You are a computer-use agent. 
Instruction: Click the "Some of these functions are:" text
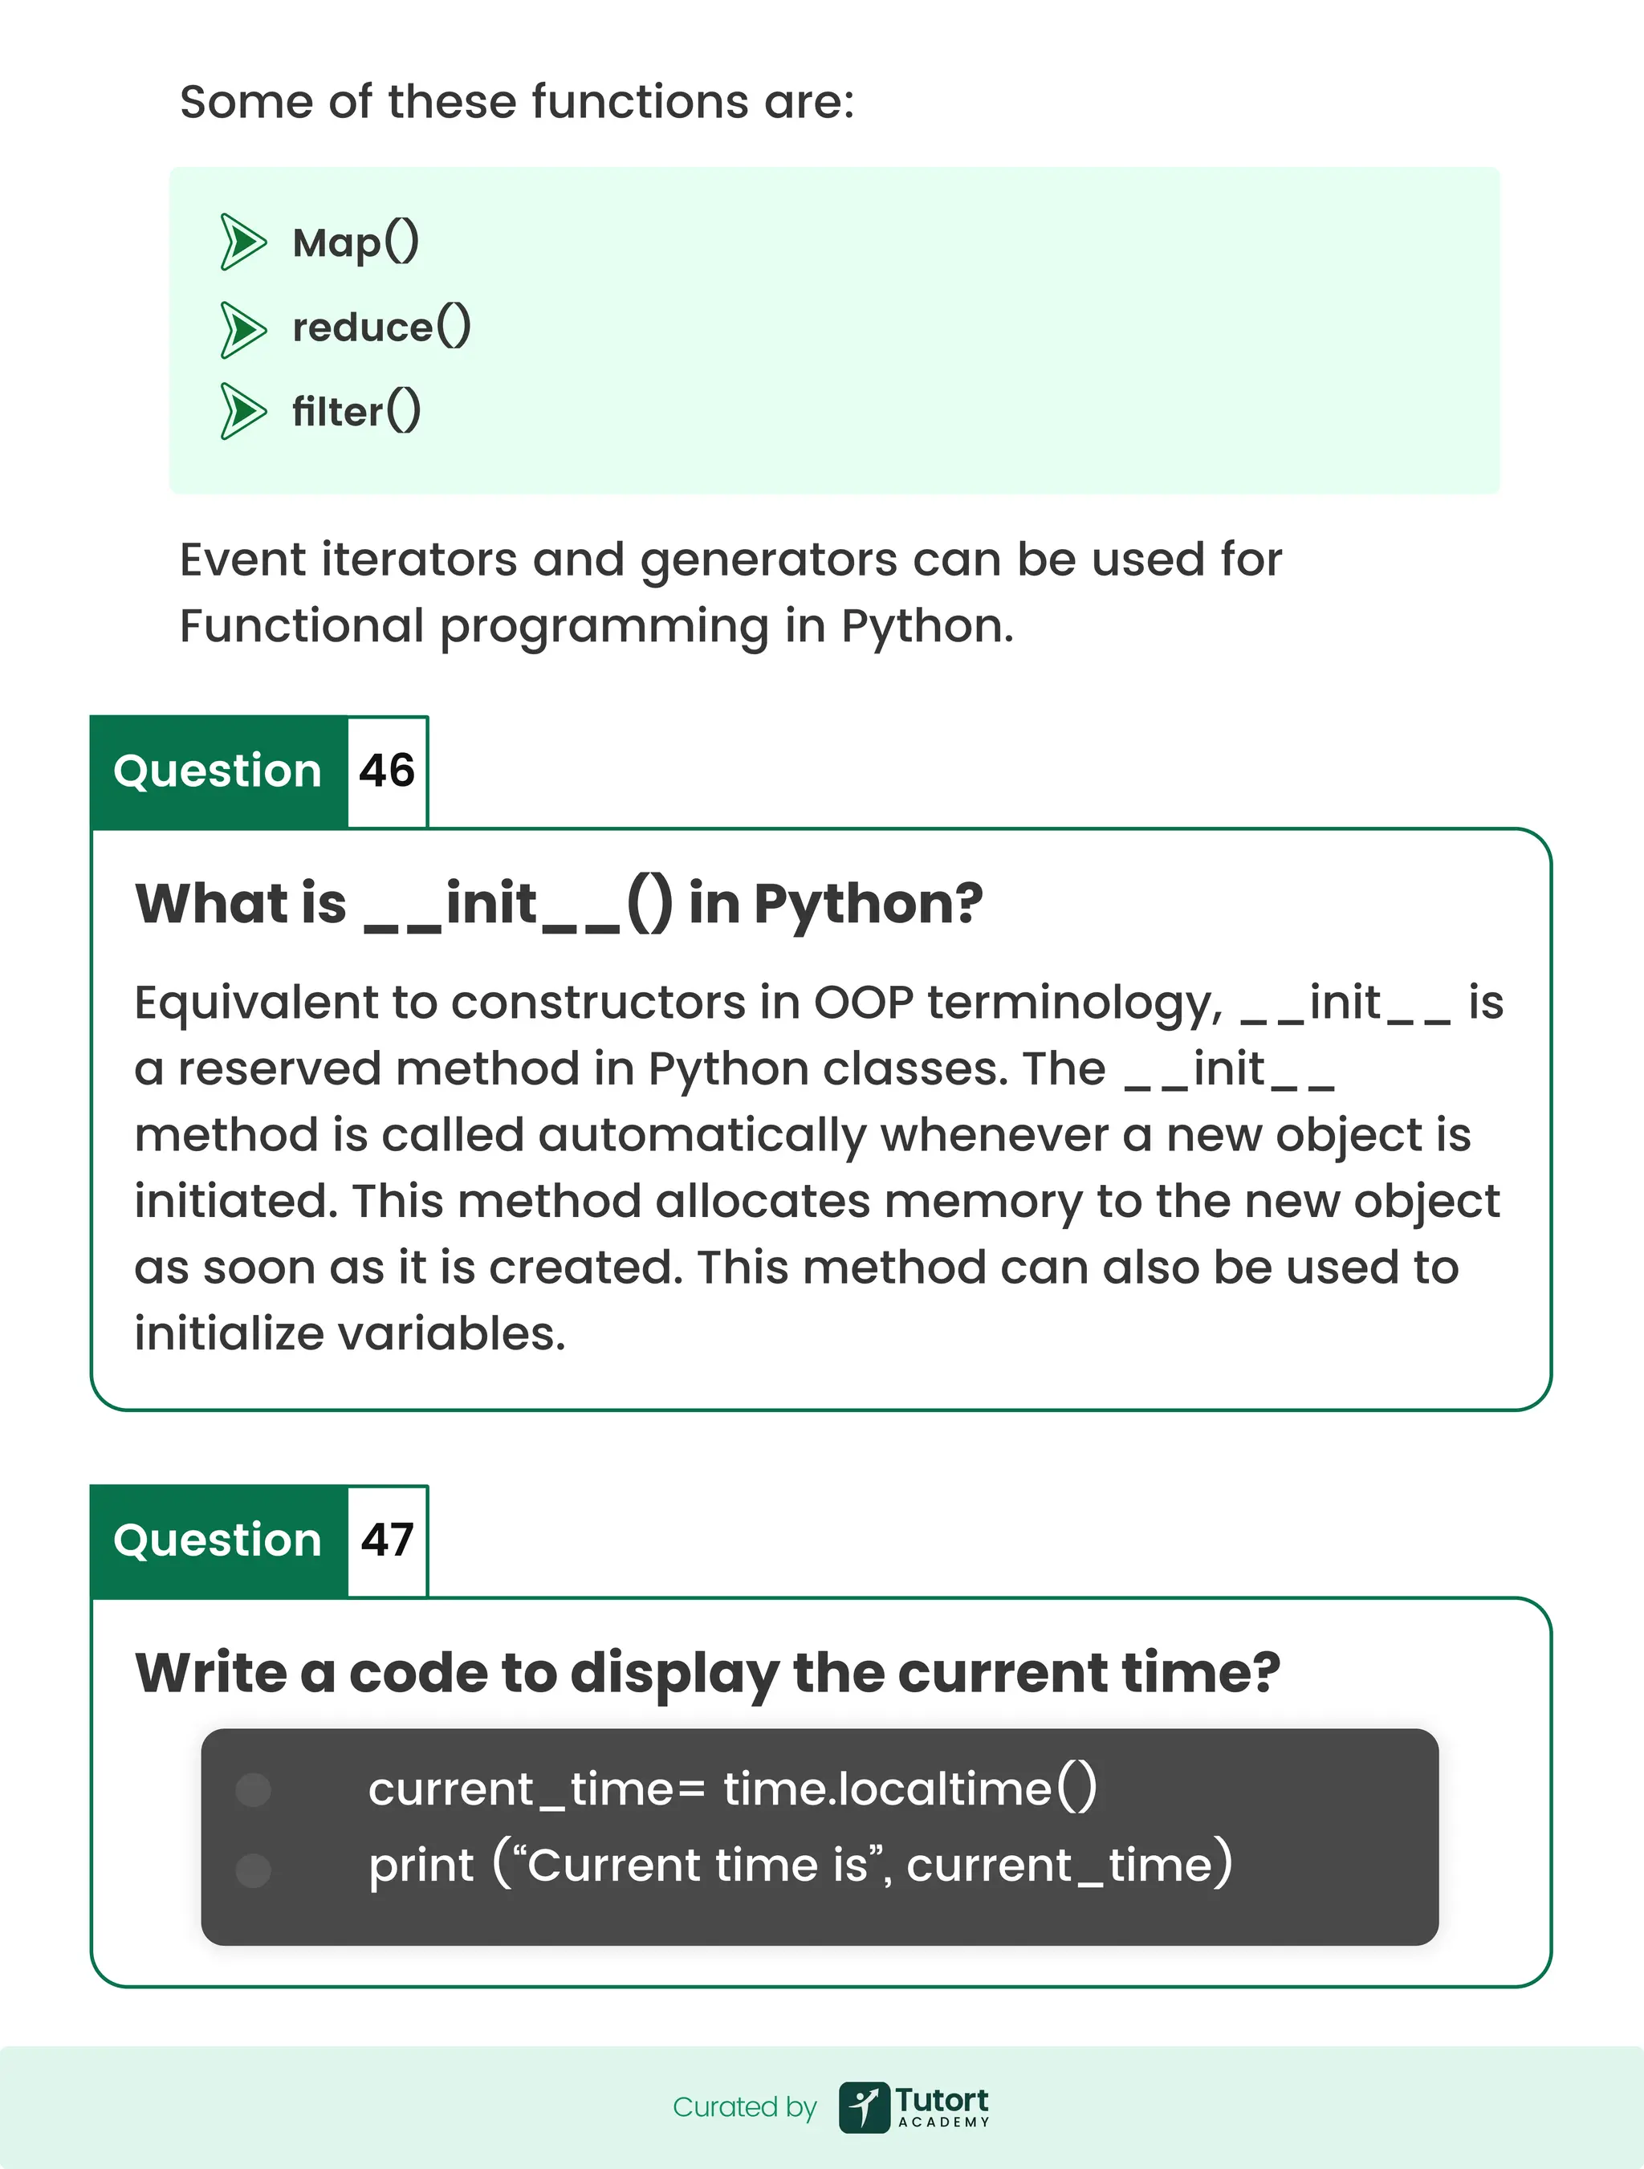pos(517,102)
